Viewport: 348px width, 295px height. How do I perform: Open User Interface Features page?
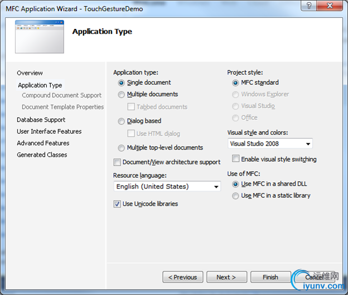(49, 132)
